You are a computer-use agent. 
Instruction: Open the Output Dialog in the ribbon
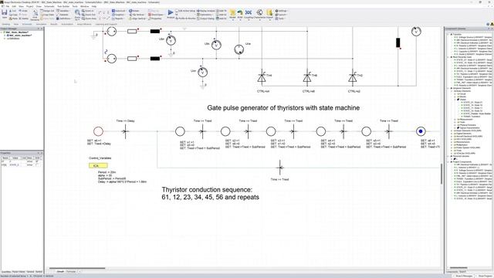pyautogui.click(x=205, y=19)
